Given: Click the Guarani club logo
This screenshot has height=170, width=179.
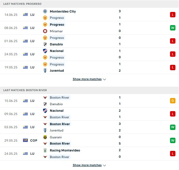Looking at the screenshot, I should pos(45,137).
